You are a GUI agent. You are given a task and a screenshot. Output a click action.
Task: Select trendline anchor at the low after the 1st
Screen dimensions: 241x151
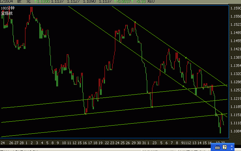click(152, 107)
